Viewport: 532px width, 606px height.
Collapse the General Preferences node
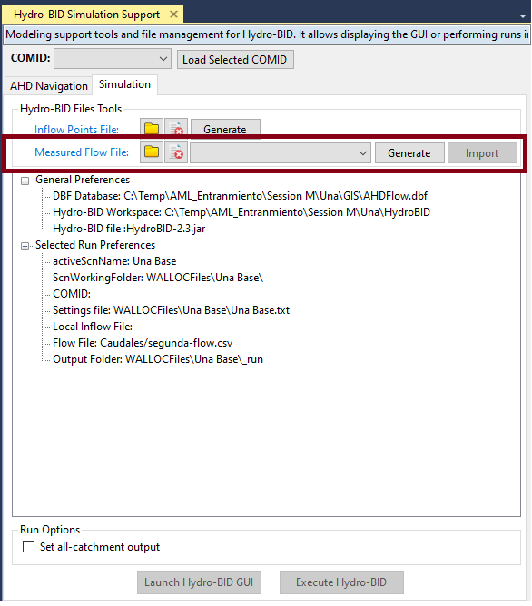click(x=25, y=181)
